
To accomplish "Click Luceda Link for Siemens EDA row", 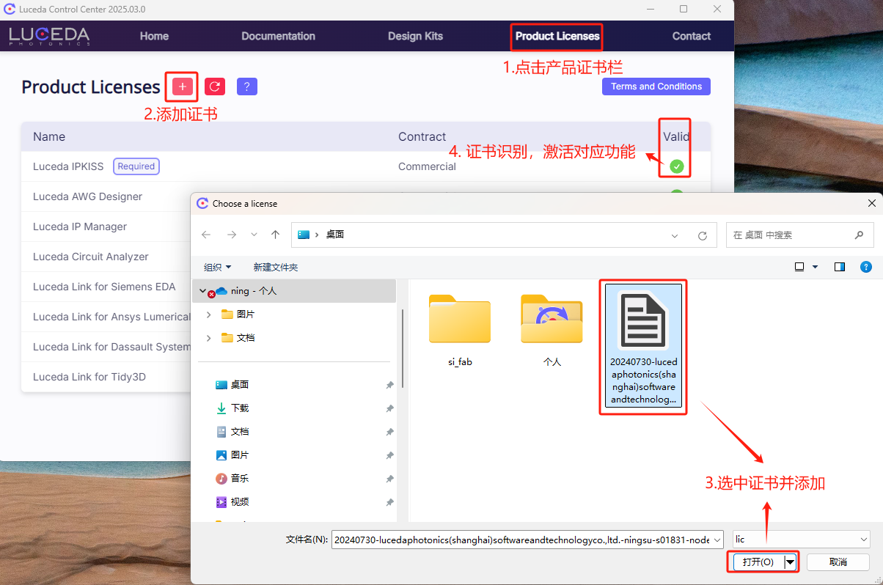I will click(x=105, y=287).
